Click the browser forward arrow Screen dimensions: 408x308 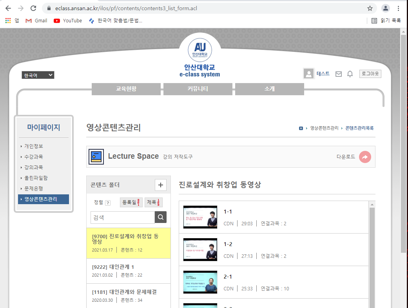tap(20, 8)
